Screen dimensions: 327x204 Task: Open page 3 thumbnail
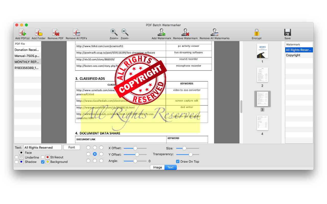262,99
